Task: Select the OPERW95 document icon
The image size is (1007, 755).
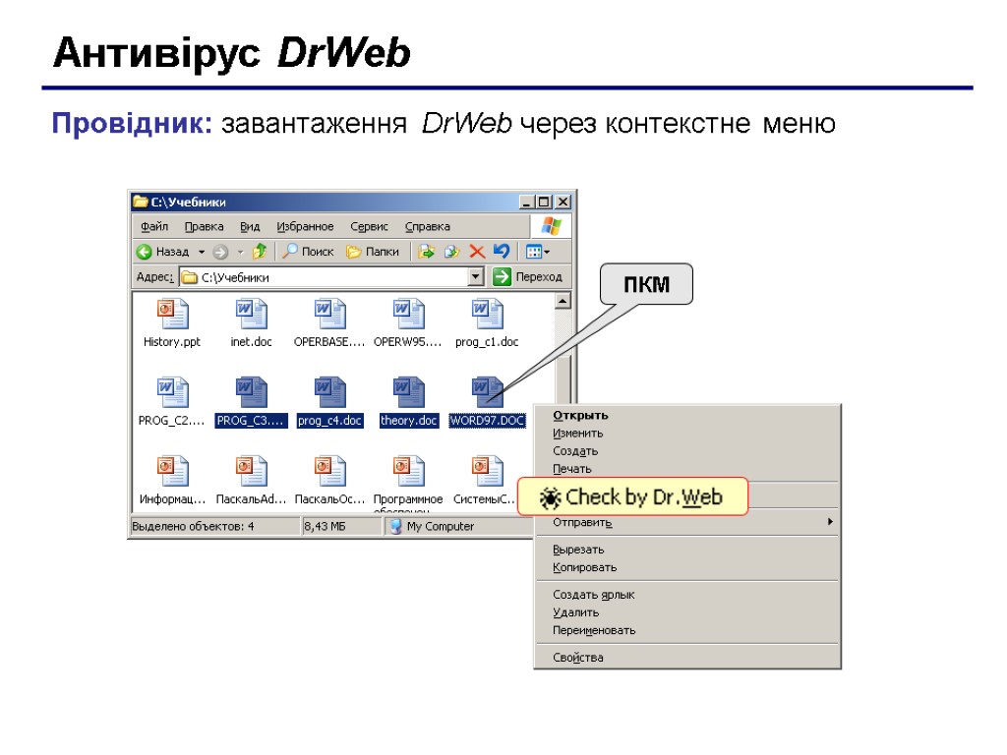Action: point(408,314)
